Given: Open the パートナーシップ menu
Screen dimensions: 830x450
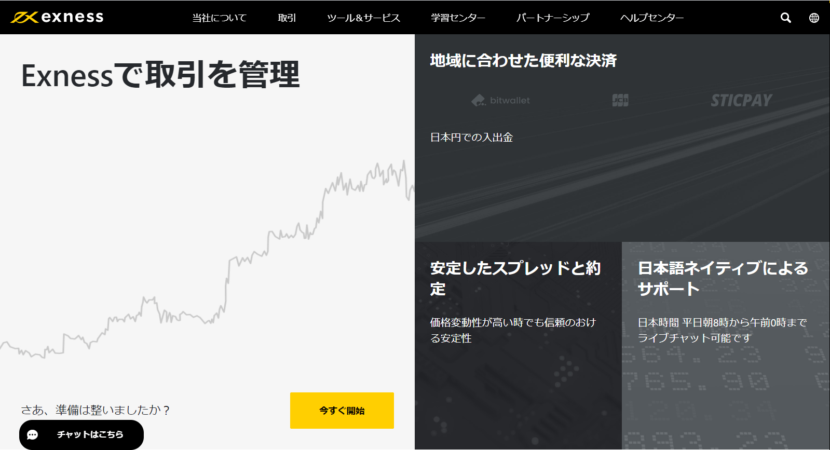Looking at the screenshot, I should pyautogui.click(x=553, y=18).
